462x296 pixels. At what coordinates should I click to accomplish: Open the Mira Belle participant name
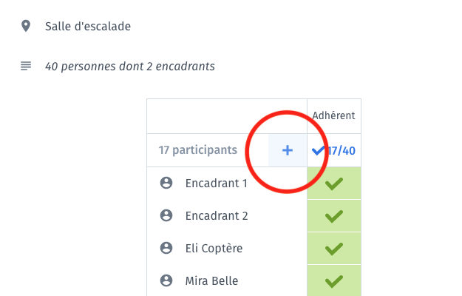[x=211, y=280]
